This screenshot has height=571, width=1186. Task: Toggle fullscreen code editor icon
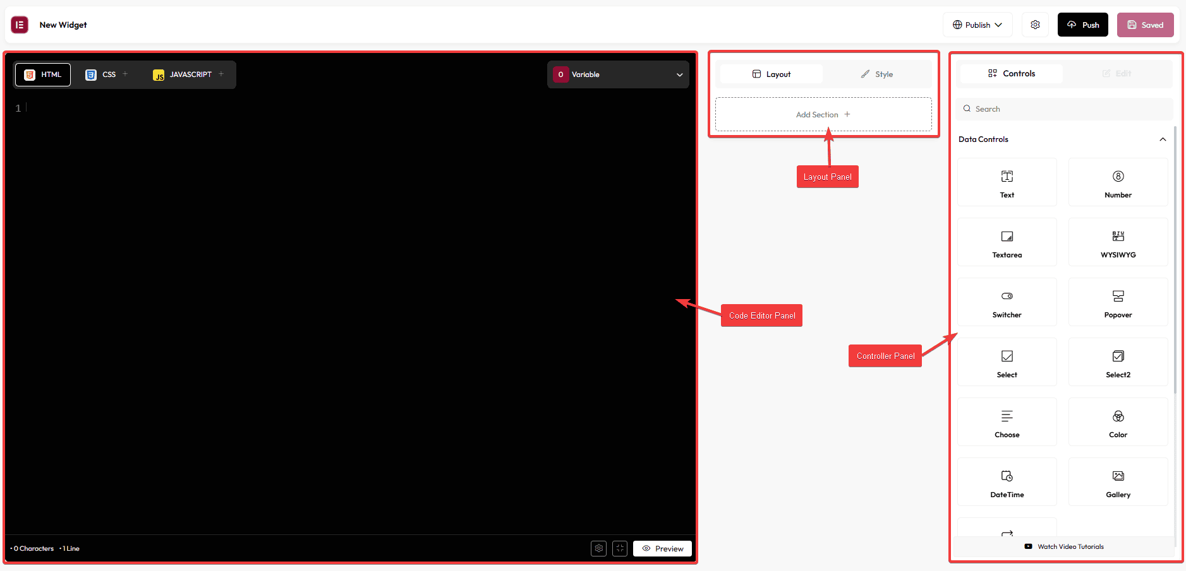point(620,548)
